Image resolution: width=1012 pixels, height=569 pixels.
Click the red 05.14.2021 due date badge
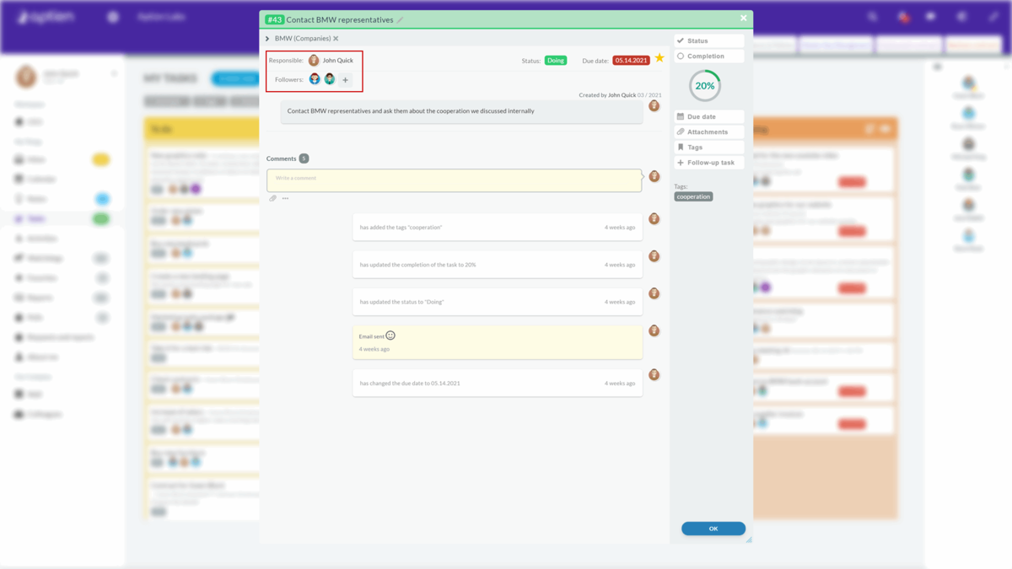631,61
